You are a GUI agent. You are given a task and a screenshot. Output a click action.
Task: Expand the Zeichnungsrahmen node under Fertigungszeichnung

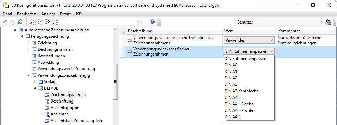coord(28,49)
